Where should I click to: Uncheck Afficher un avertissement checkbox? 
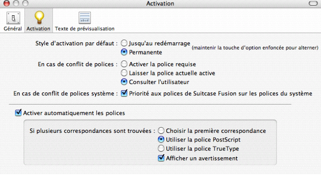tap(161, 158)
